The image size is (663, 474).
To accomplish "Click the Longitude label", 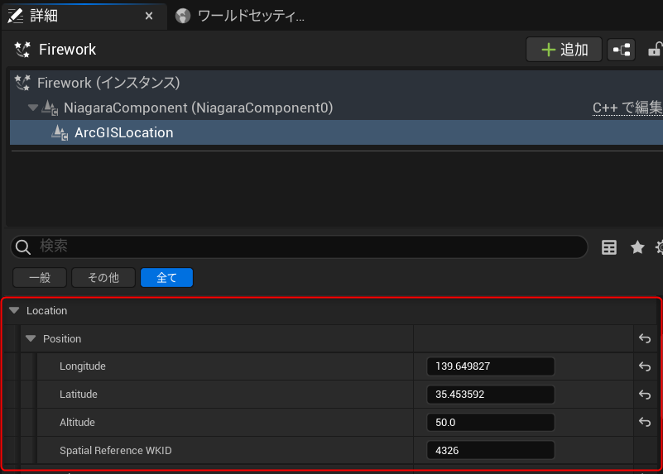I will tap(83, 366).
